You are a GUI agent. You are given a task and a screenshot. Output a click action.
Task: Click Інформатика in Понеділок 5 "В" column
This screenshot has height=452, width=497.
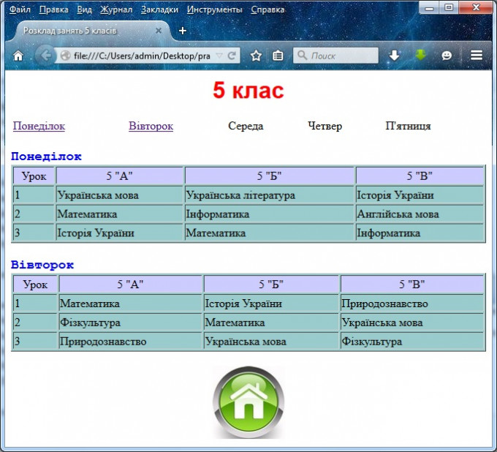420,233
